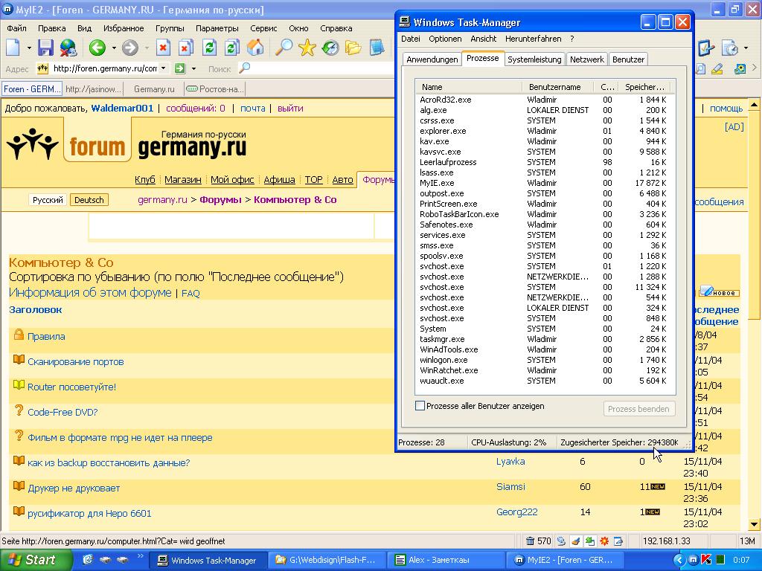Tick Prozesse aller Benutzer anzeigen checkbox

420,406
